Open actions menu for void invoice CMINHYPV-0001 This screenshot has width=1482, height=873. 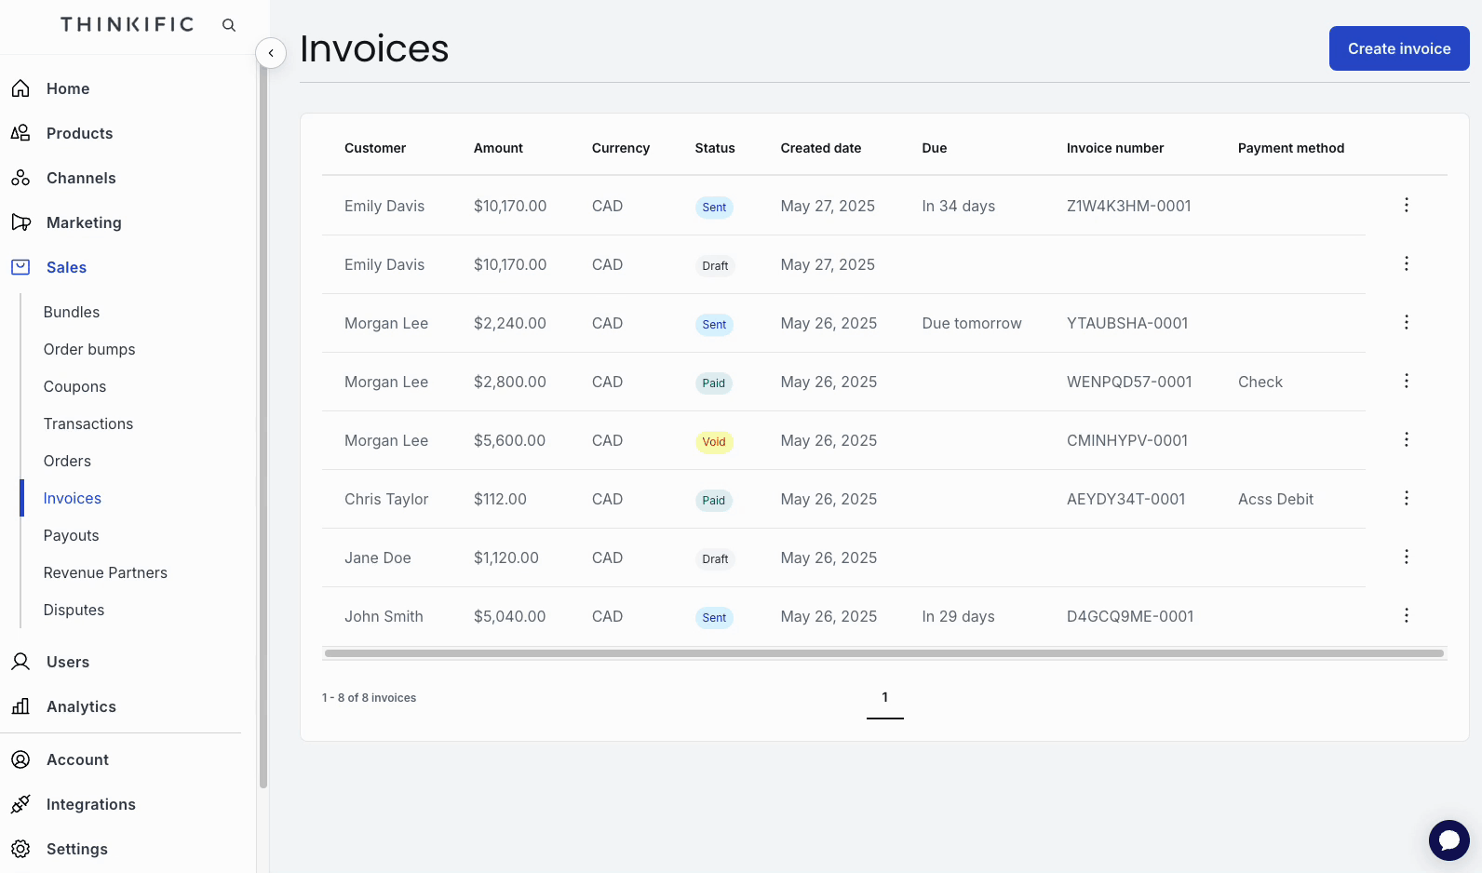(1407, 439)
